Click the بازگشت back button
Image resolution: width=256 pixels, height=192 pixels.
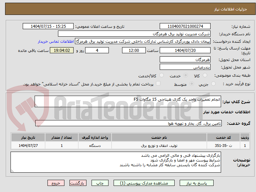click(78, 183)
